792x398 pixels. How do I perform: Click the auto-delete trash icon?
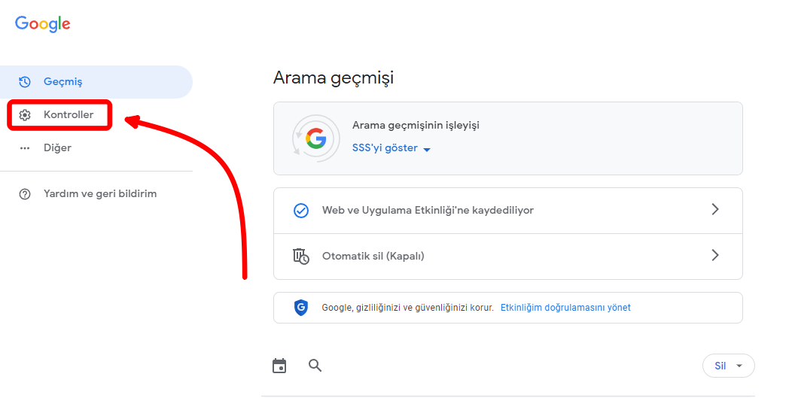pos(301,256)
